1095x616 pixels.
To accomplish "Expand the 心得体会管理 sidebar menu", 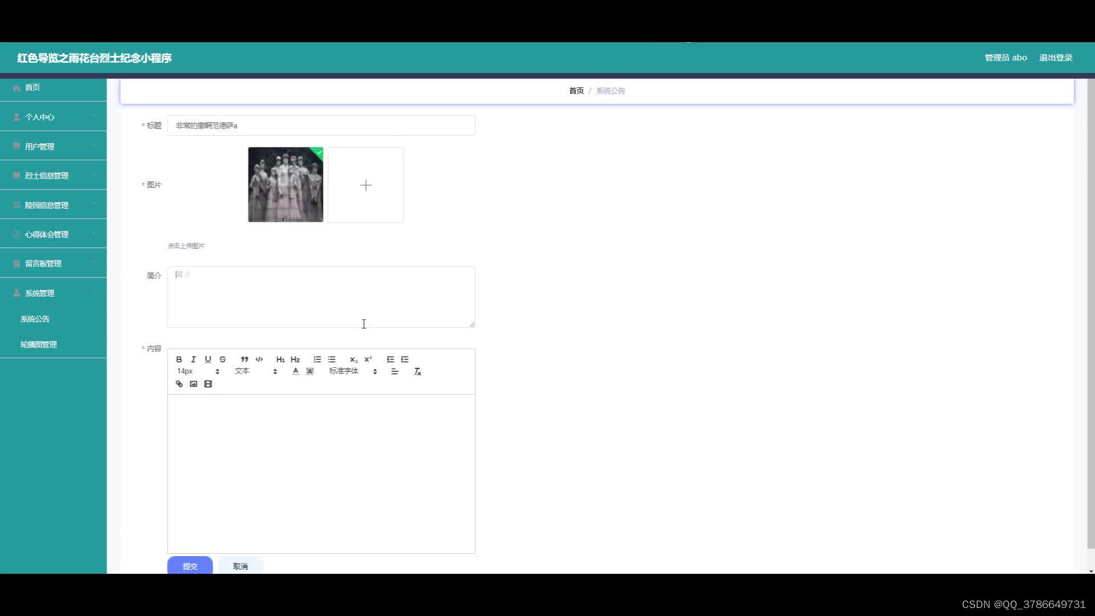I will point(53,234).
